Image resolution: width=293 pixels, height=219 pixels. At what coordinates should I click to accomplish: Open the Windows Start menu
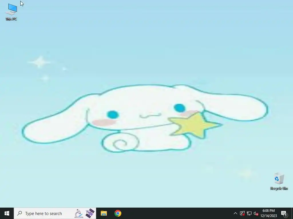click(x=7, y=213)
